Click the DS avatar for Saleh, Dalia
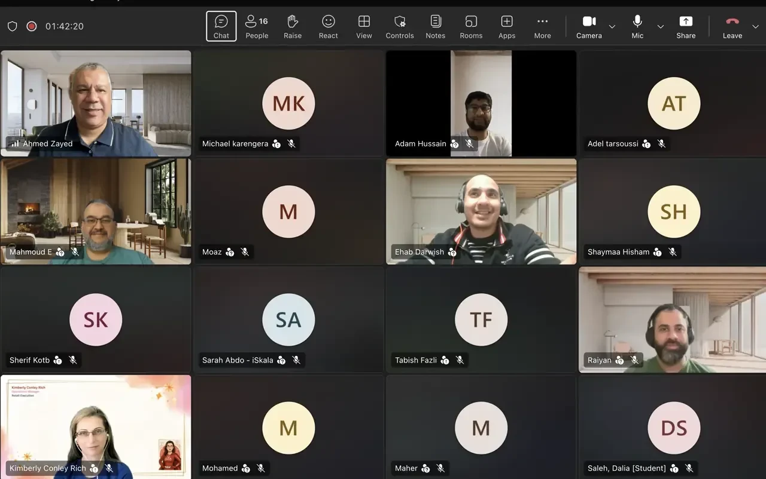 (674, 428)
